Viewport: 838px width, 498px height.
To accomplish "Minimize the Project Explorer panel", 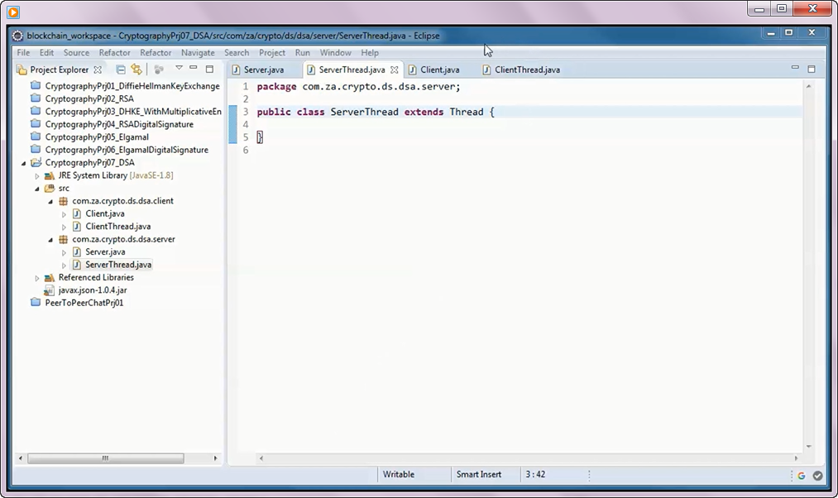I will click(194, 68).
